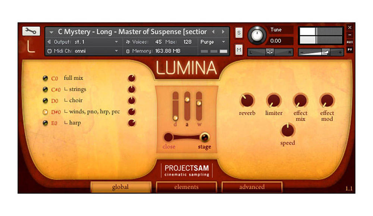Click the Tune knob in header
The height and width of the screenshot is (216, 373).
[256, 35]
